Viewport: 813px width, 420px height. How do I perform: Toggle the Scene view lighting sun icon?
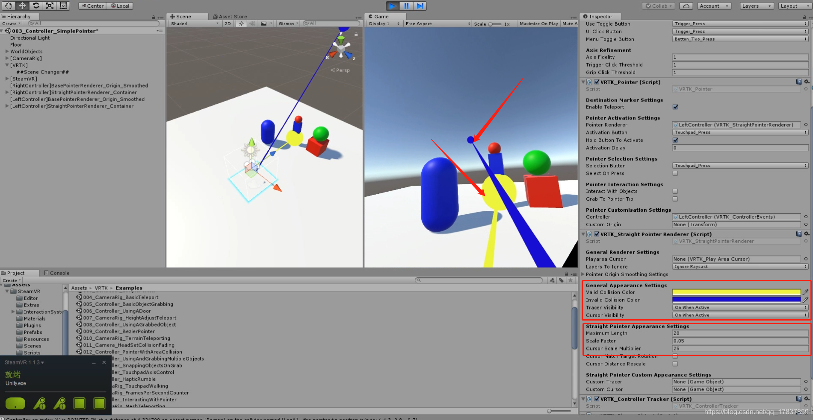coord(241,23)
